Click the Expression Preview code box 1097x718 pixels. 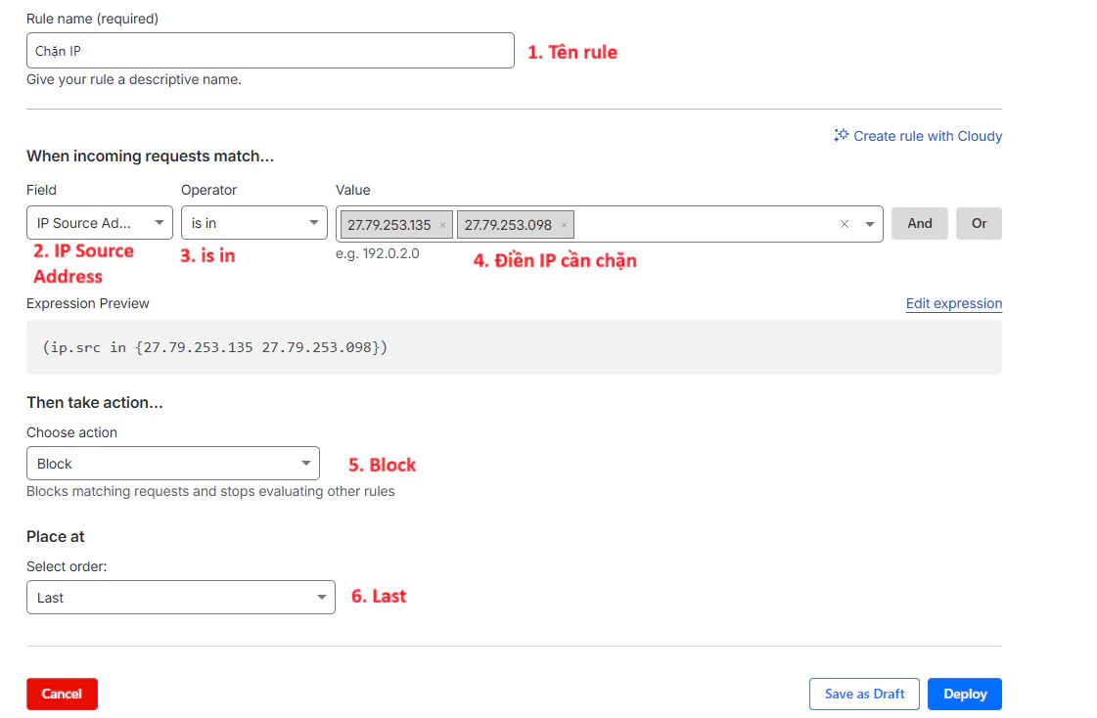(x=514, y=347)
